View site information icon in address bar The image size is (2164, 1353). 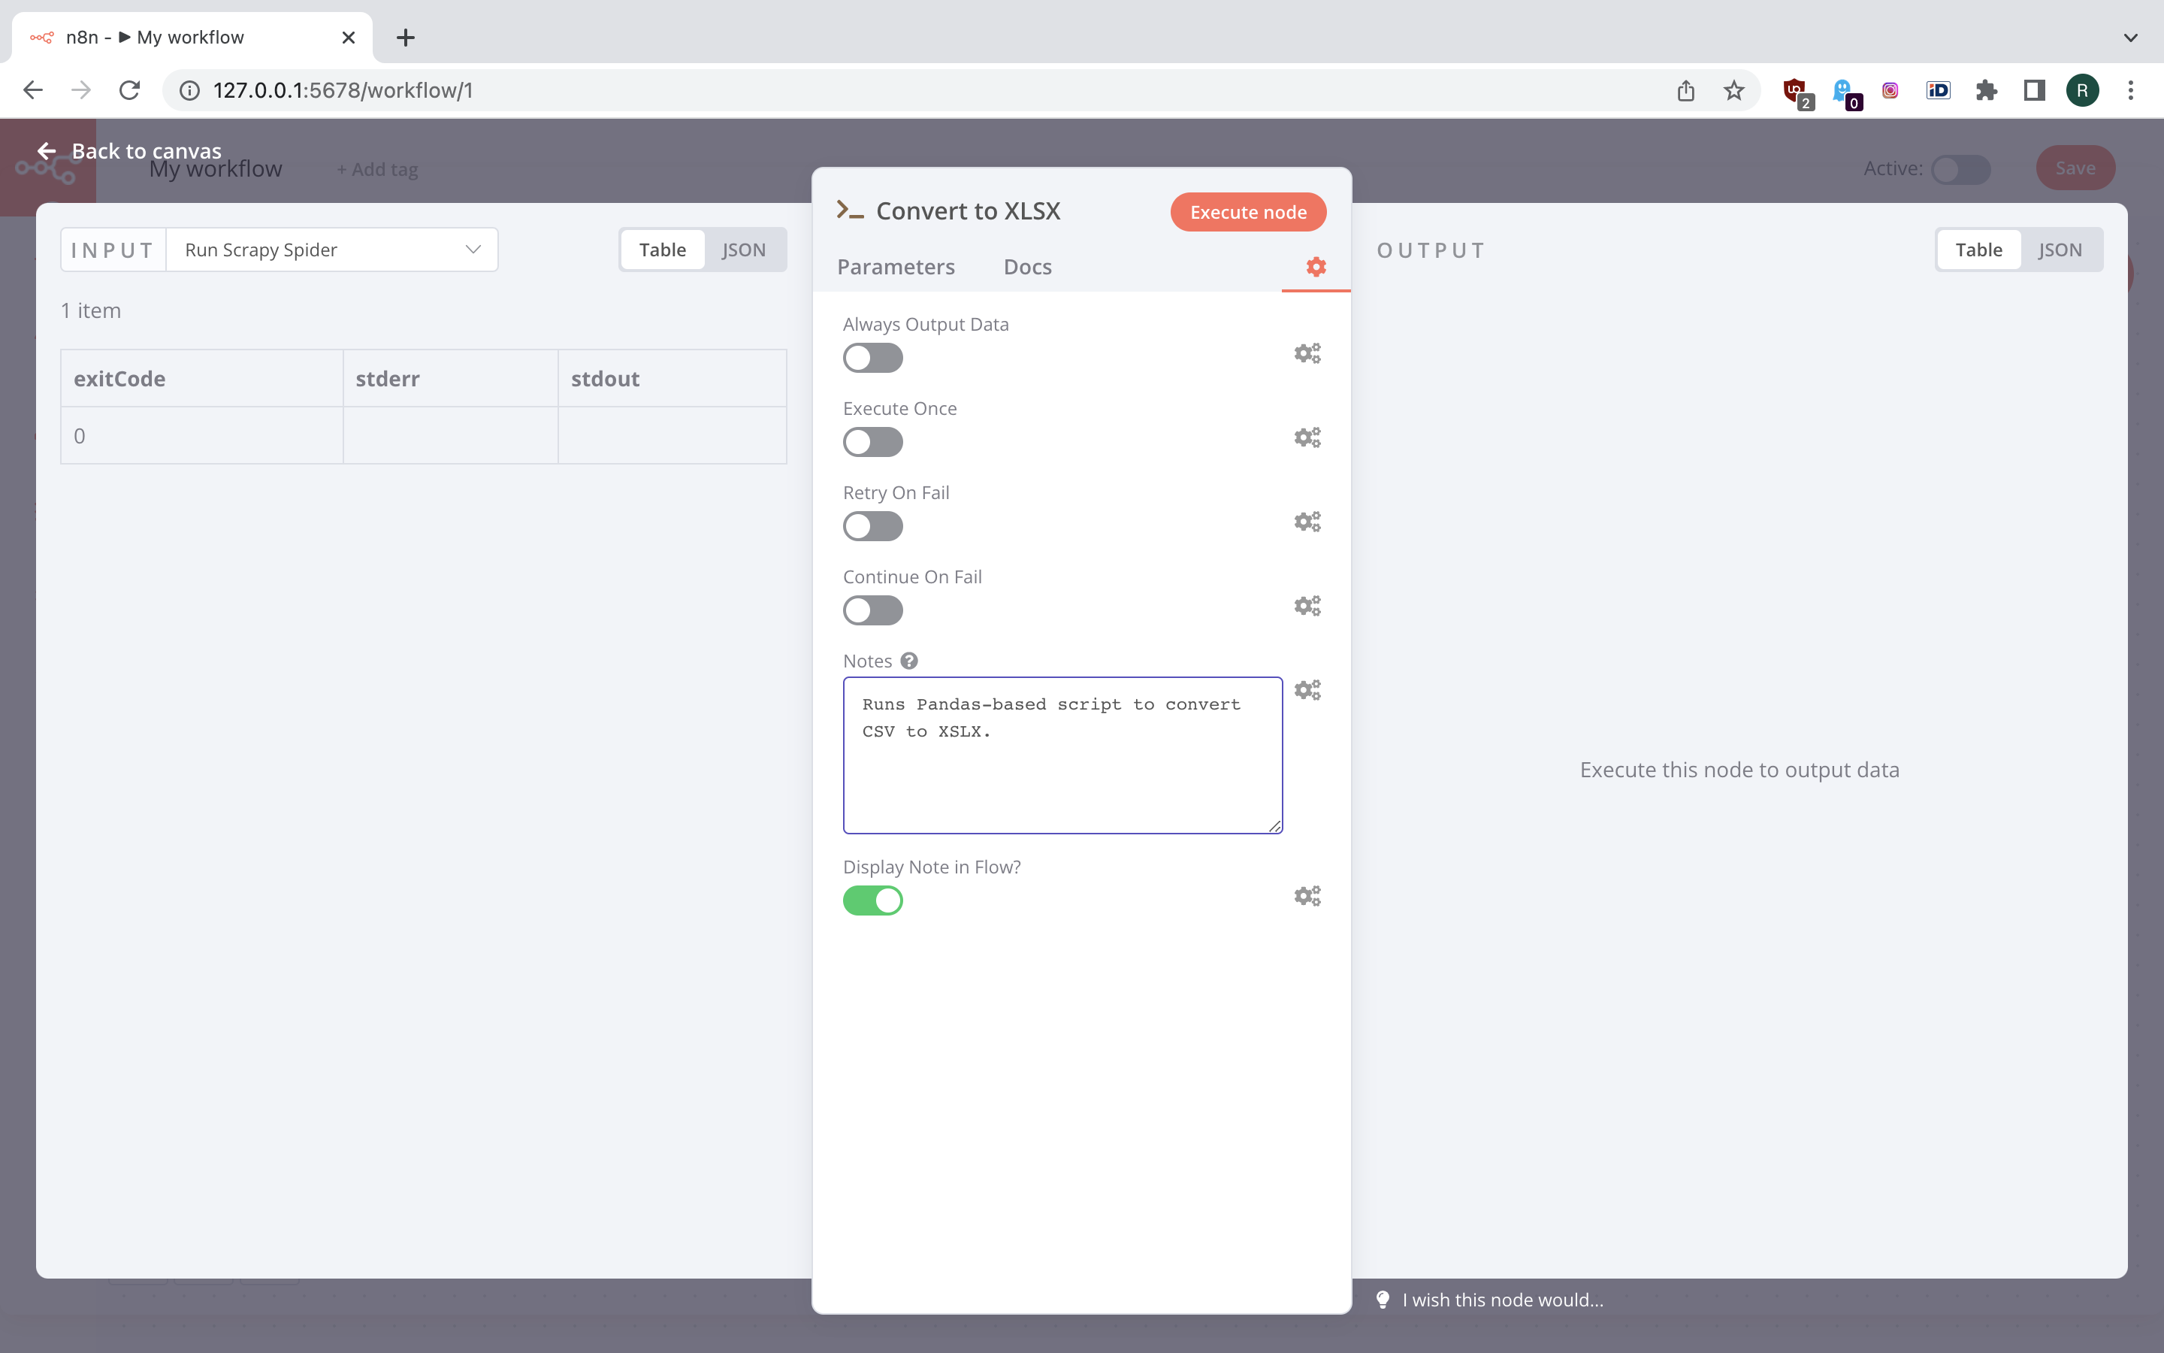coord(189,90)
